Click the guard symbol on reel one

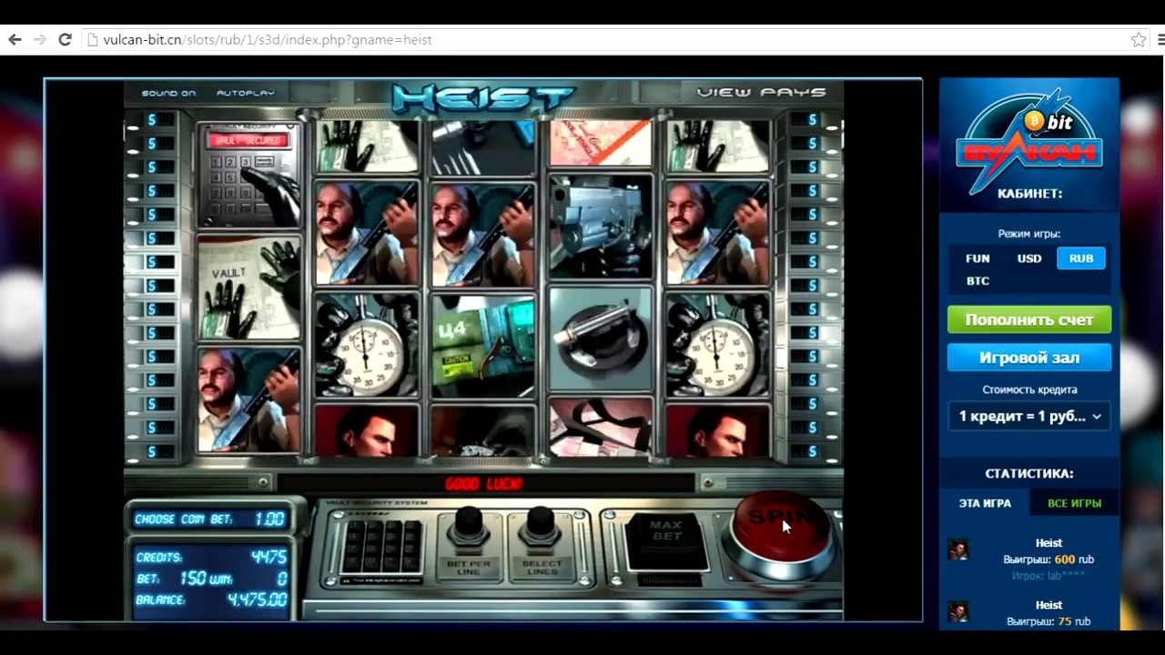pos(248,399)
